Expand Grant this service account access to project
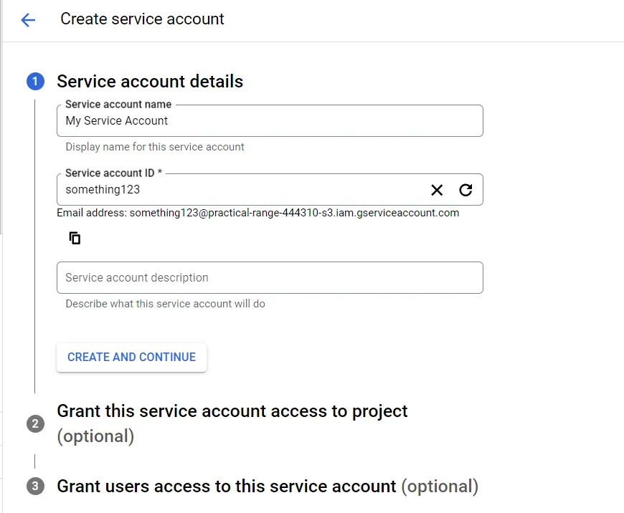Viewport: 624px width, 513px height. [x=232, y=411]
